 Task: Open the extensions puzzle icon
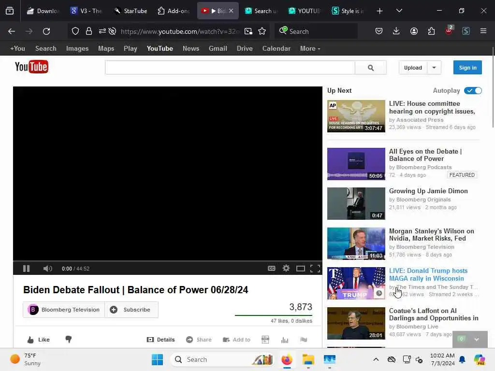click(431, 31)
